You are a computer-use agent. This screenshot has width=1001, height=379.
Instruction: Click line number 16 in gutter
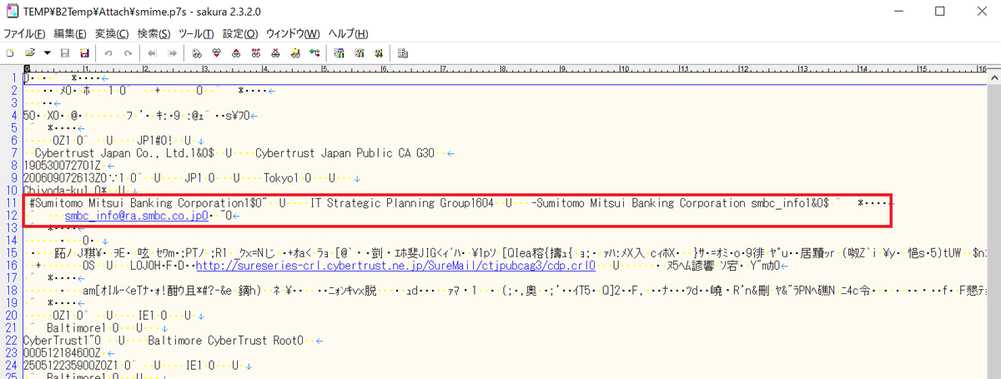click(12, 267)
